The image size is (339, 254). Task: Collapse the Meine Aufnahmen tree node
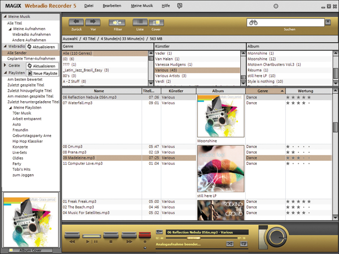click(10, 29)
